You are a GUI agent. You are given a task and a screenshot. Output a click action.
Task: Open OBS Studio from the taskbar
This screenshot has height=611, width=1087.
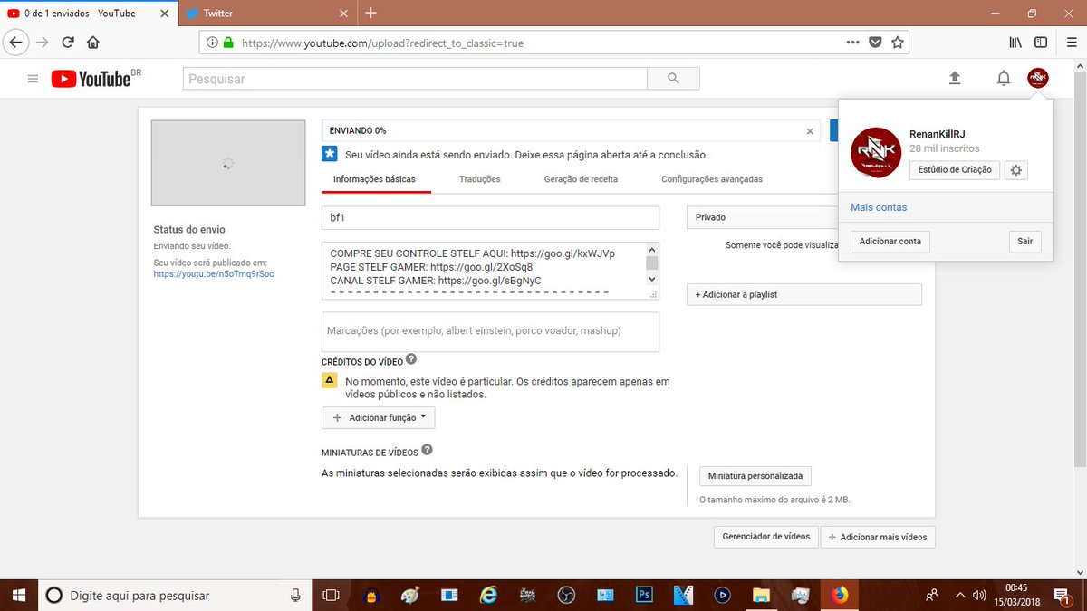pos(566,595)
